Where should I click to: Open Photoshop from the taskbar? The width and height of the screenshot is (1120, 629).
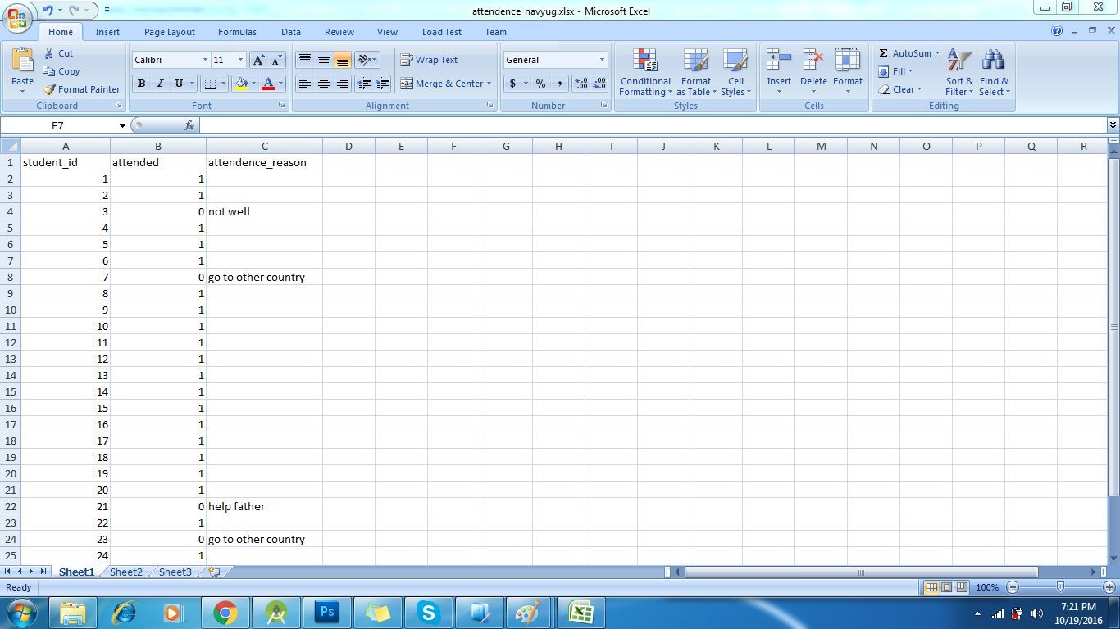click(327, 612)
